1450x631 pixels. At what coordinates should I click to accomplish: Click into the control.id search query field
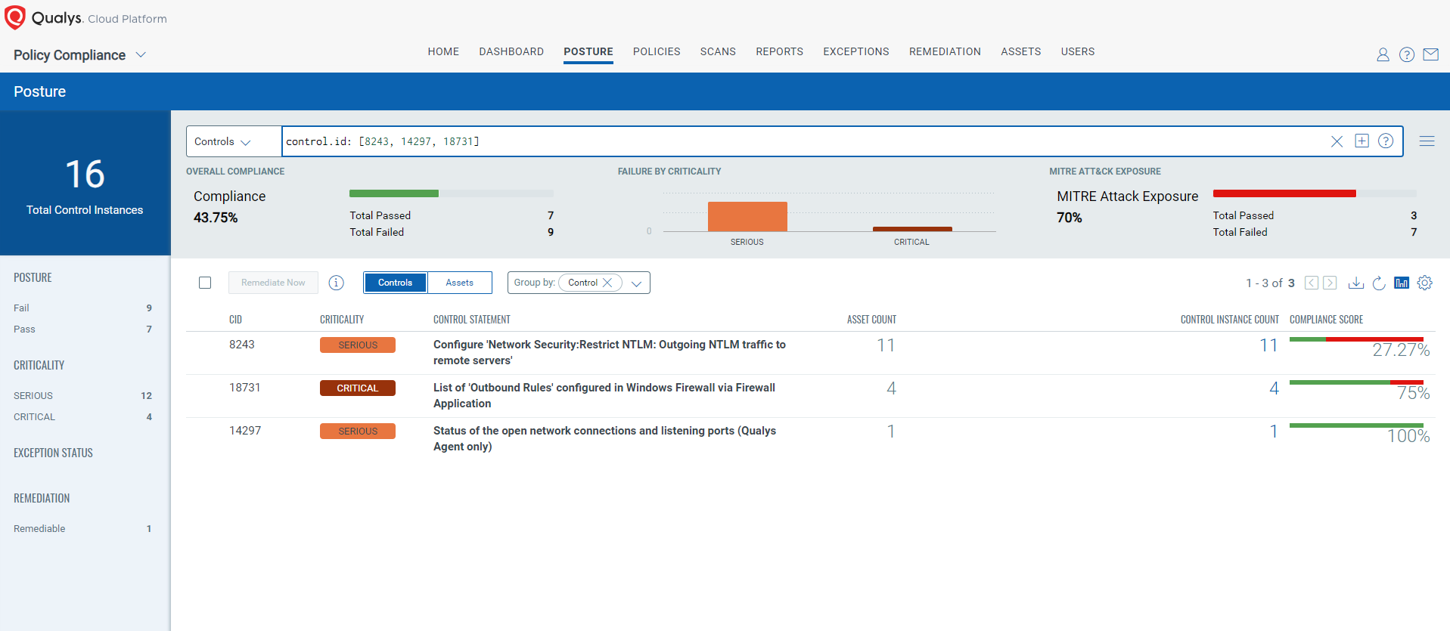pyautogui.click(x=805, y=141)
